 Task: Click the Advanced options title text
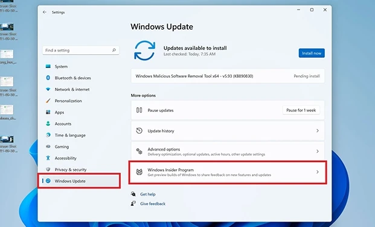point(164,149)
